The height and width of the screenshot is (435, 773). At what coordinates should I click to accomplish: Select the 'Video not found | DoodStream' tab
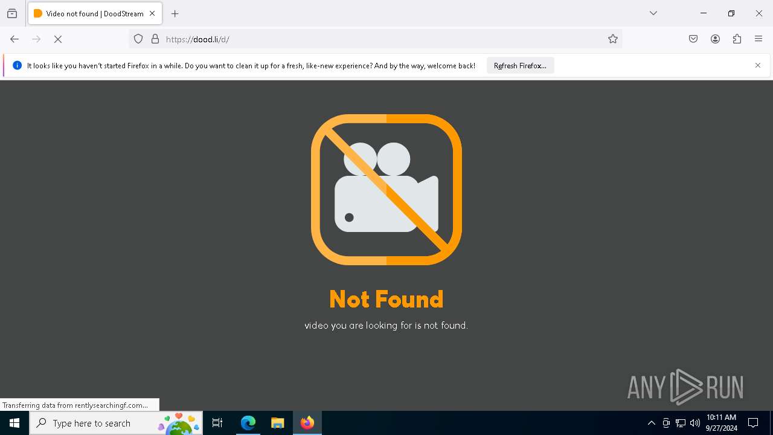[x=95, y=13]
